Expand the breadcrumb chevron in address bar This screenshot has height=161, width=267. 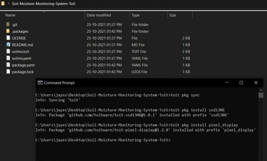8,4
